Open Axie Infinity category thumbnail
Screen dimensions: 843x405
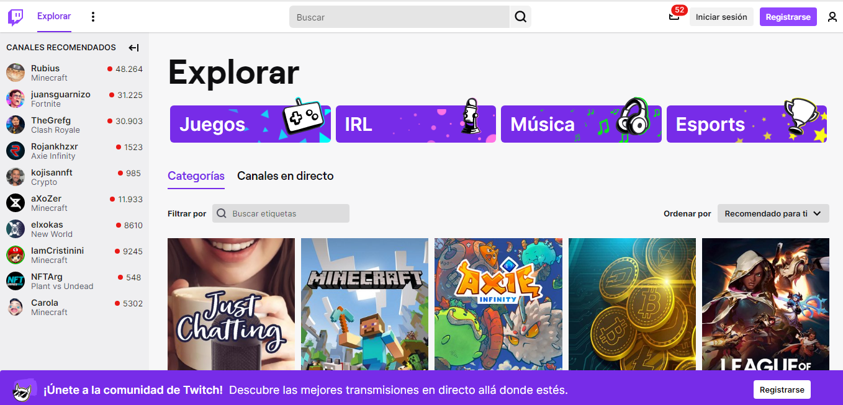pos(498,305)
